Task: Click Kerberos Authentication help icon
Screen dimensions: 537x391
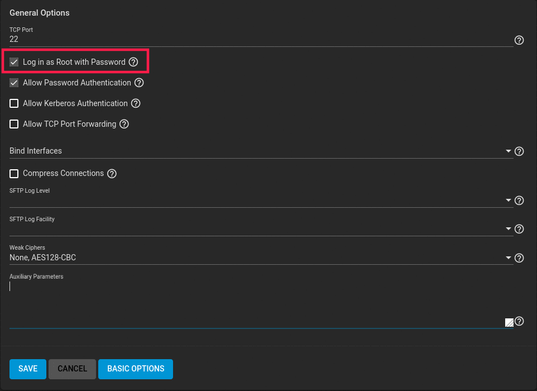Action: (136, 103)
